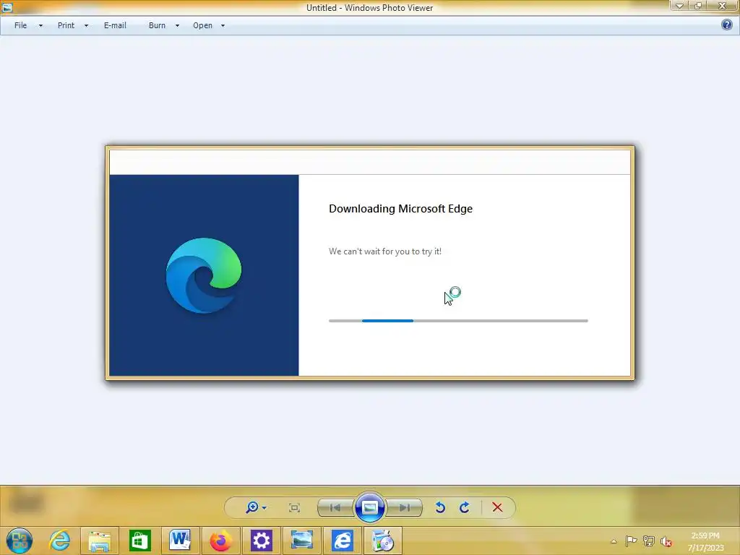Open the Burn menu
Image resolution: width=740 pixels, height=555 pixels.
click(x=157, y=25)
